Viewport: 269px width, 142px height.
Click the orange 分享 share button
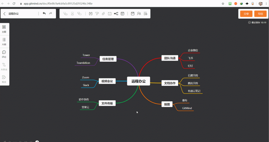point(246,14)
